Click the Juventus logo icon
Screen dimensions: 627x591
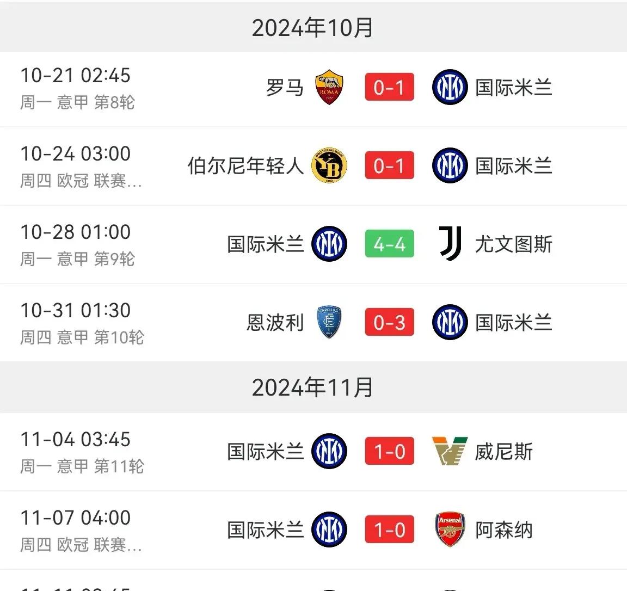click(450, 244)
